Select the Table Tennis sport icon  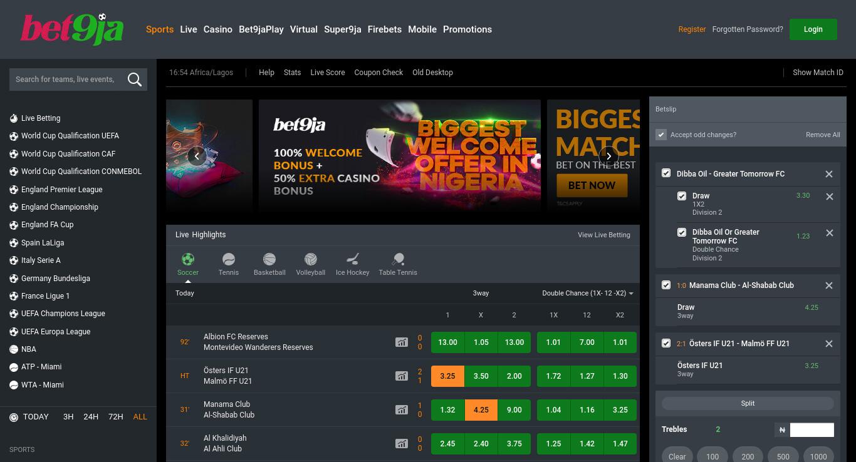click(x=398, y=259)
